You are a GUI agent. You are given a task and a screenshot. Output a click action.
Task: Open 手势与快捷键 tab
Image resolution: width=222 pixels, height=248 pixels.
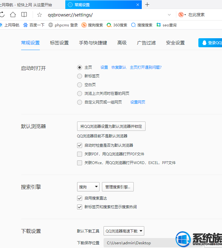coord(93,43)
